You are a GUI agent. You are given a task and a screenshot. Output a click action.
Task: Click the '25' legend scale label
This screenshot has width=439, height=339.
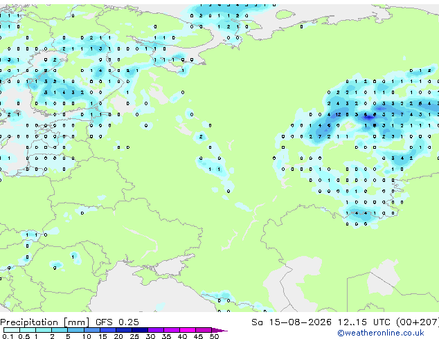(134, 336)
